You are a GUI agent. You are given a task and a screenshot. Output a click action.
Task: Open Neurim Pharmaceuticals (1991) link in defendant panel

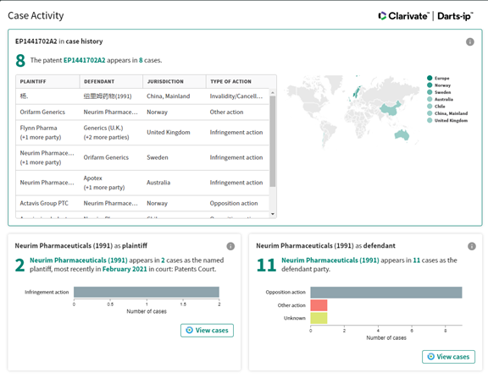tap(330, 260)
